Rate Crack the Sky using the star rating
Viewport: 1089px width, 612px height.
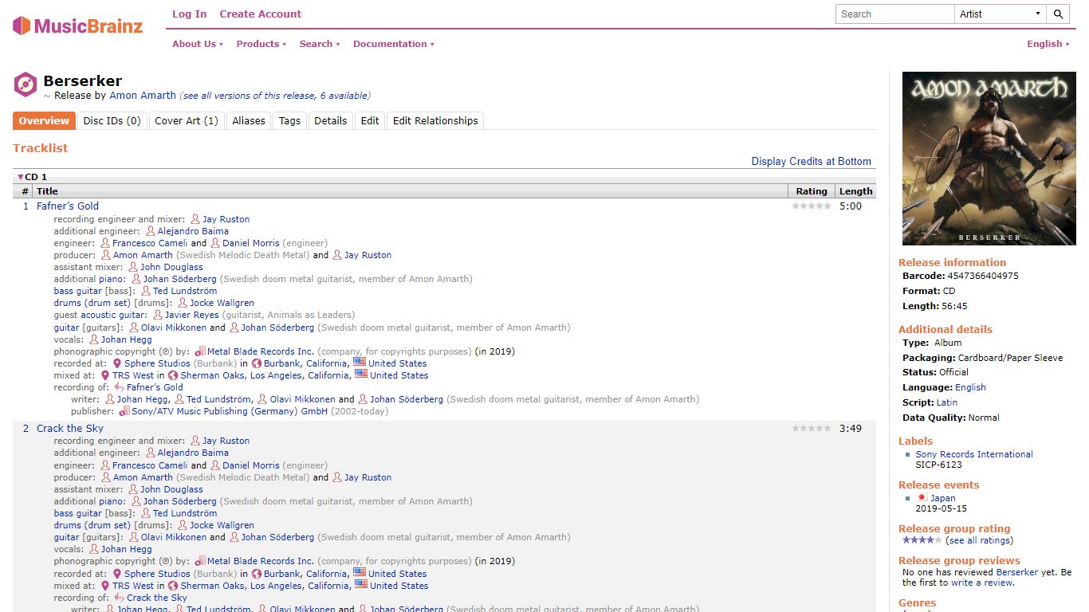[x=812, y=429]
